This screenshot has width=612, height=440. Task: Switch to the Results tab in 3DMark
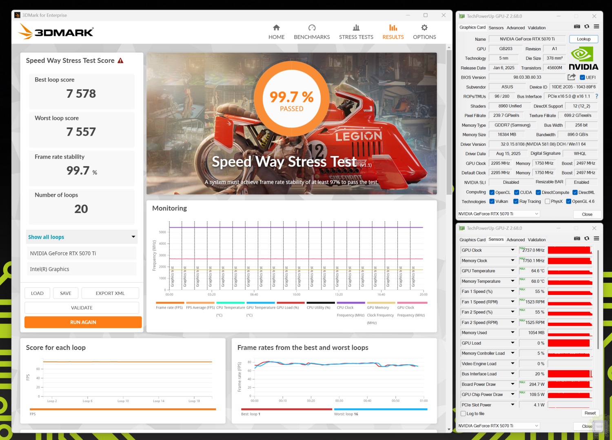click(x=393, y=32)
